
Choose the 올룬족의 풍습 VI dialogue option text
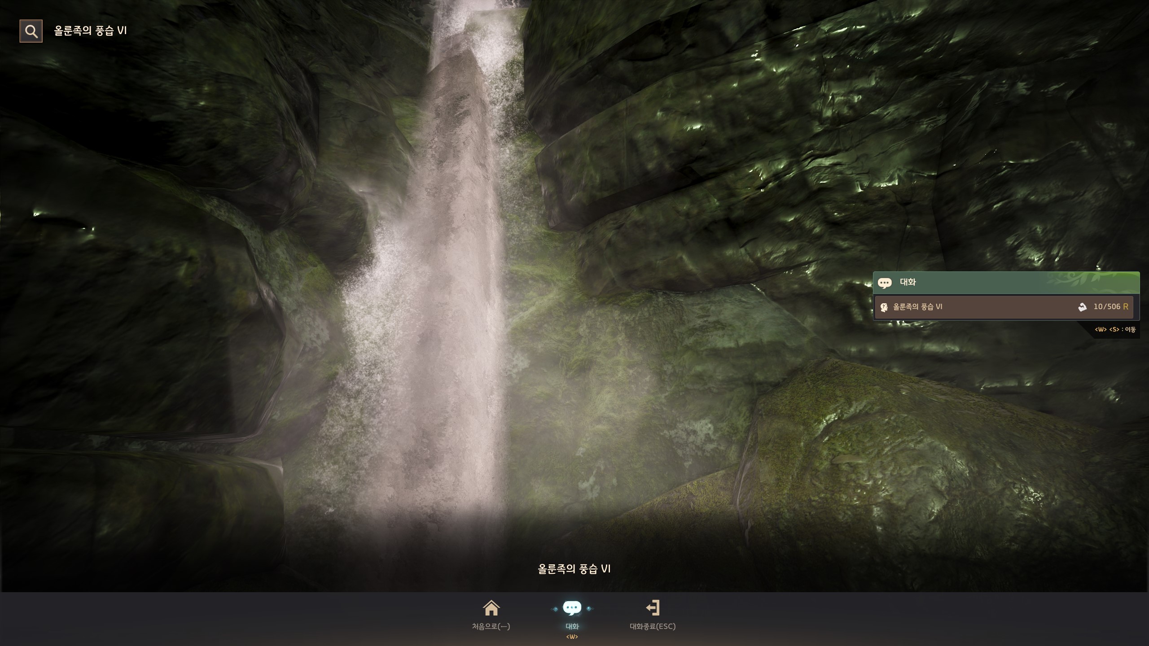coord(917,307)
